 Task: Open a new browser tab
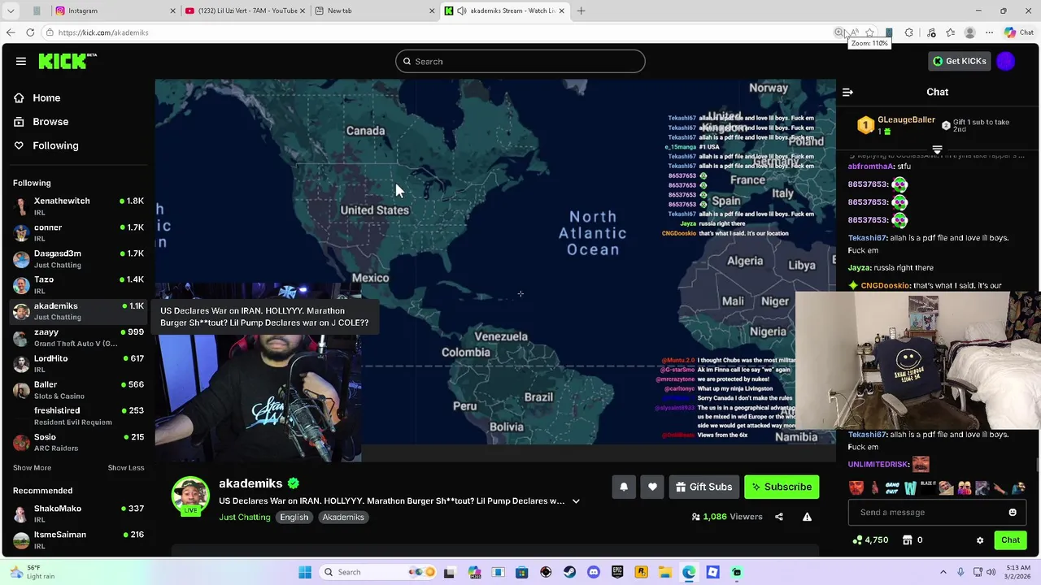click(x=581, y=11)
